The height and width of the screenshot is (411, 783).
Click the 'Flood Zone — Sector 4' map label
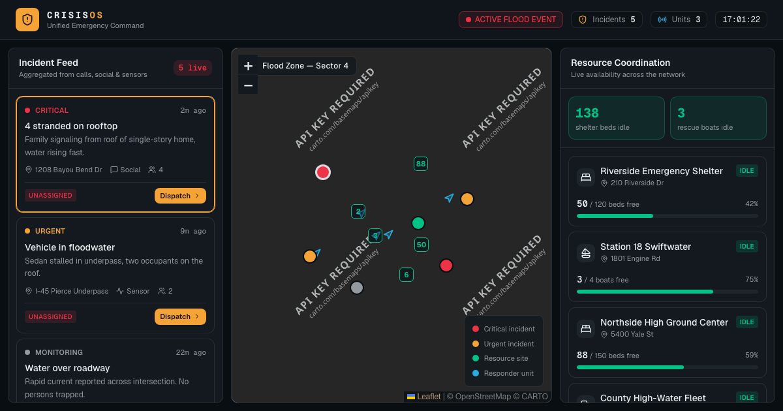[x=305, y=66]
